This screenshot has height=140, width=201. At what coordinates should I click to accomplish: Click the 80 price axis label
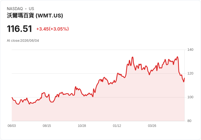(189, 121)
